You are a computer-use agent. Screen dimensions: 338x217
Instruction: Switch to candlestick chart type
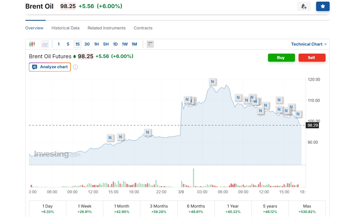32,44
